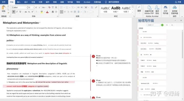Click the side panel text input field
The height and width of the screenshot is (101, 184).
click(x=154, y=25)
